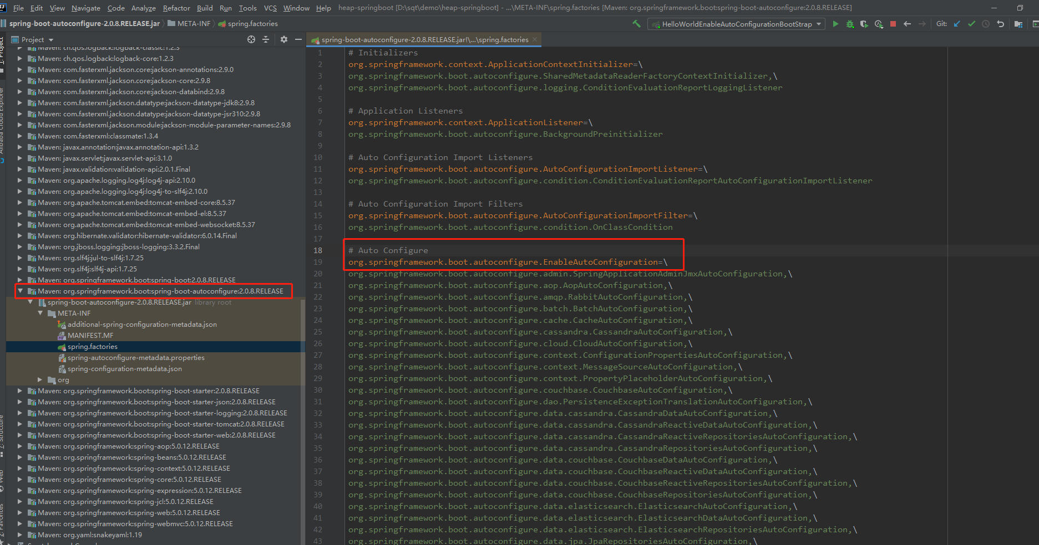Update project with Git blue arrow

click(x=957, y=24)
